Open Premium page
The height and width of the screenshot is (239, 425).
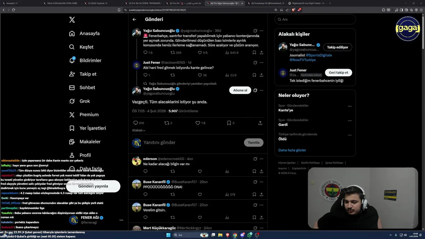[x=84, y=115]
